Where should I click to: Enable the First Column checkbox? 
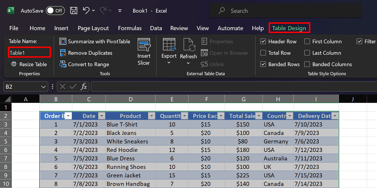[x=307, y=42]
